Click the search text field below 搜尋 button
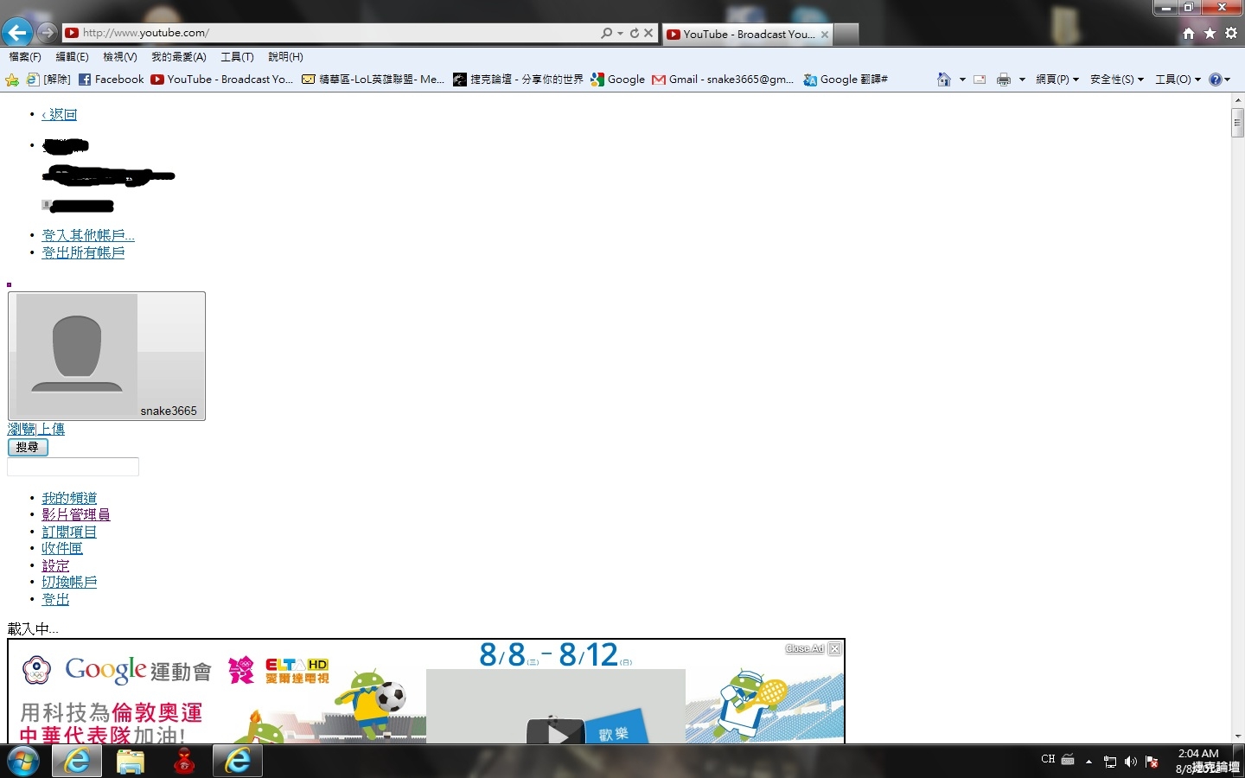This screenshot has width=1245, height=778. pos(73,467)
